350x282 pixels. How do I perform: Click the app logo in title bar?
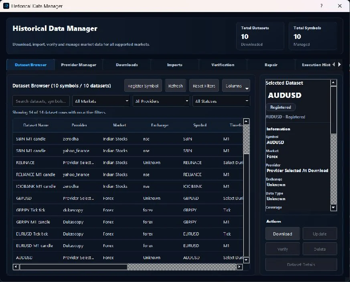[6, 6]
